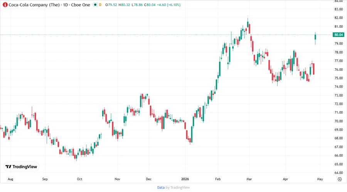
Task: Click the Sep label on the time axis
Action: [x=45, y=179]
